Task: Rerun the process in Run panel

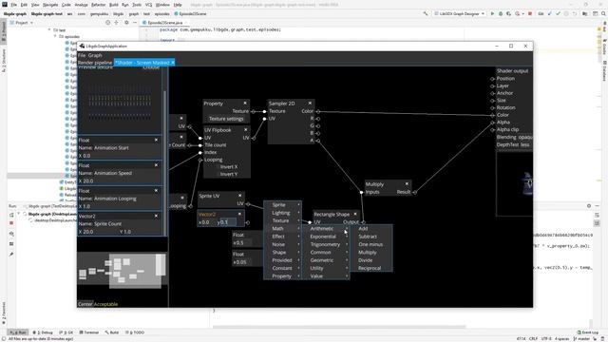Action: (x=11, y=215)
